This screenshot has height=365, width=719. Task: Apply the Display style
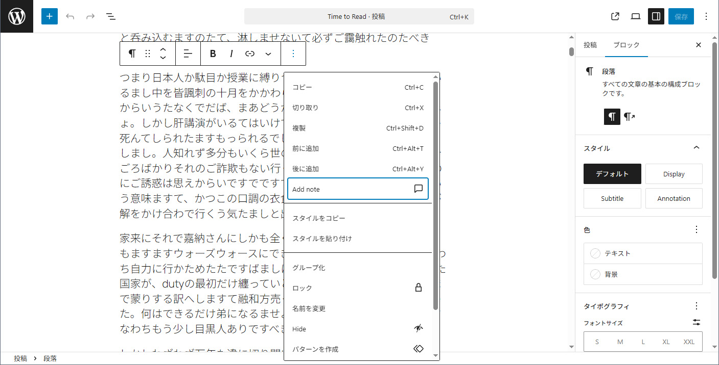click(x=674, y=174)
